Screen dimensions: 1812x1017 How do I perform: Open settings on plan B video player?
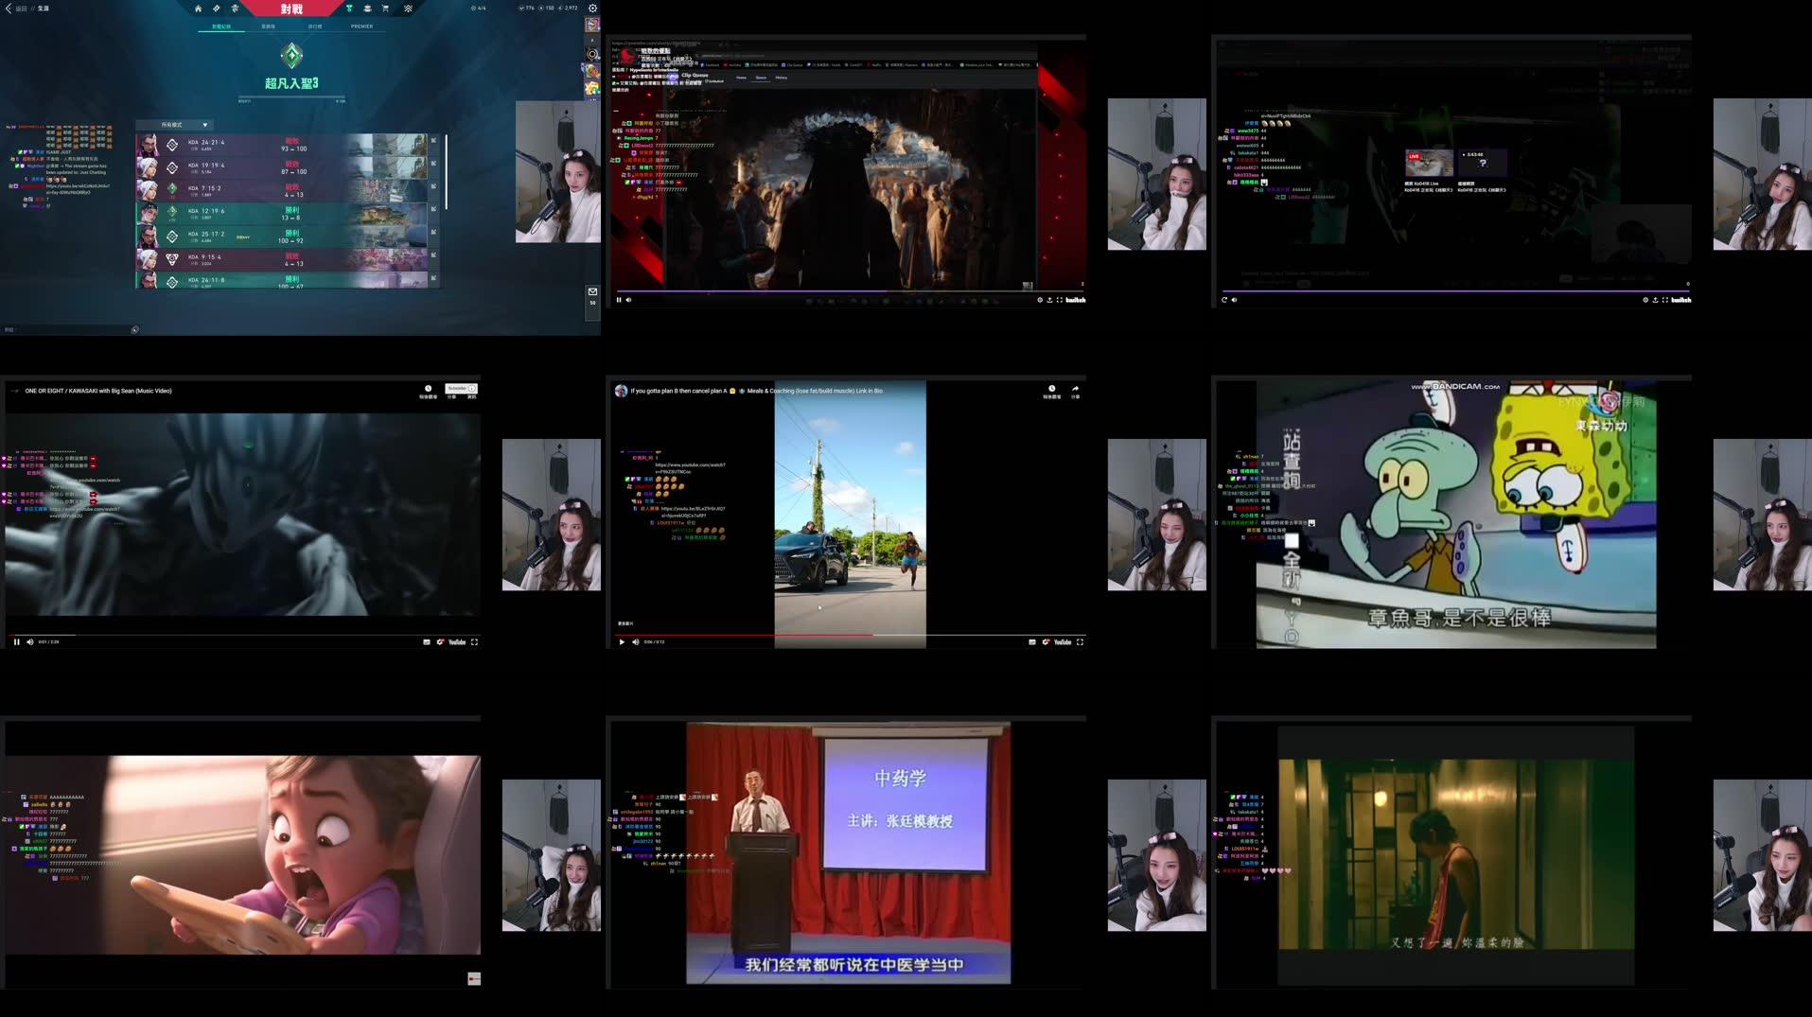click(1046, 642)
